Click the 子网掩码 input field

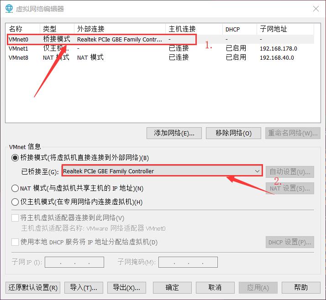tap(188, 262)
